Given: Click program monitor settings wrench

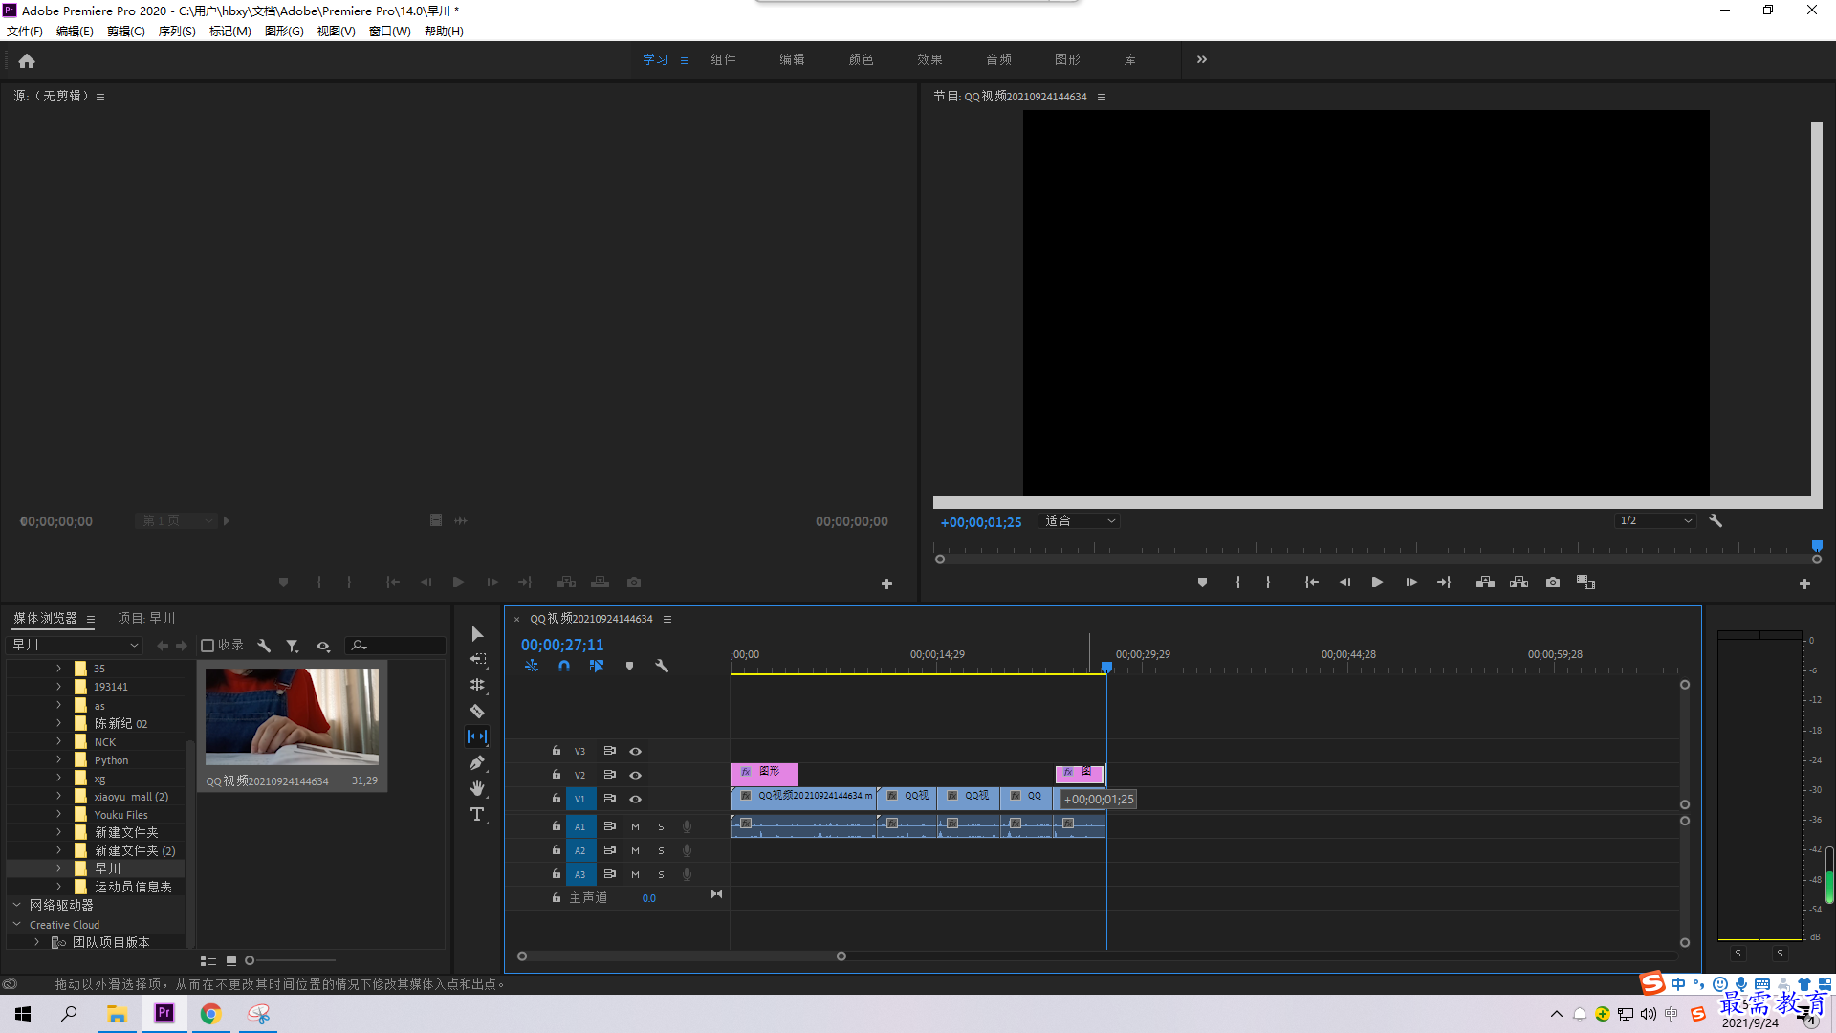Looking at the screenshot, I should pyautogui.click(x=1716, y=520).
